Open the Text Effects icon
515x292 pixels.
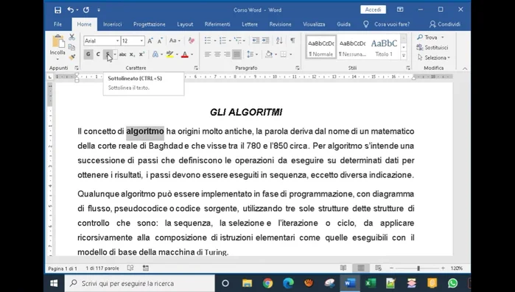pos(155,54)
